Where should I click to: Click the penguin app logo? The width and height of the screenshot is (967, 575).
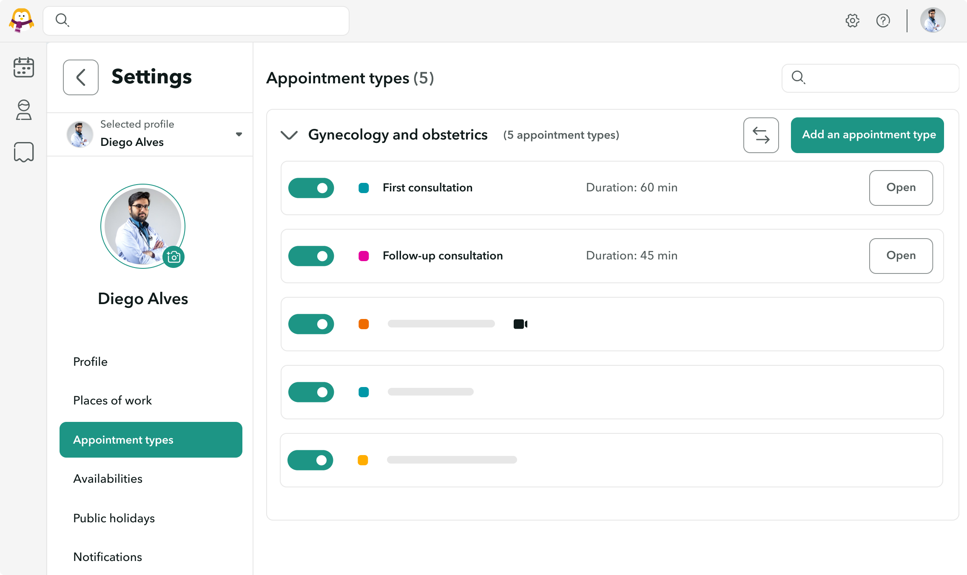click(21, 20)
